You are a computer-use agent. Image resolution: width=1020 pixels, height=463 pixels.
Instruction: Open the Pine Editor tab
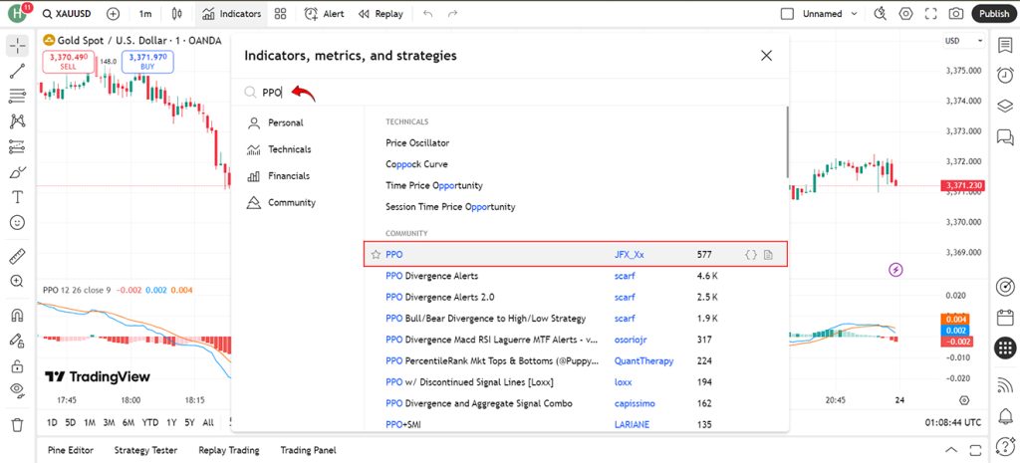[71, 450]
